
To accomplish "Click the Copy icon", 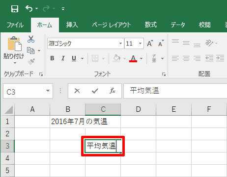I will (30, 51).
